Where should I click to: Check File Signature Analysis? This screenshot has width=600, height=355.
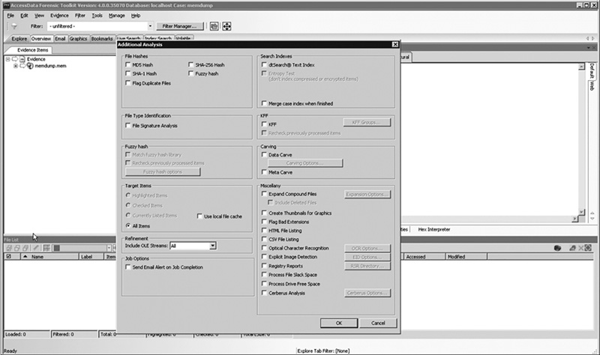(127, 125)
